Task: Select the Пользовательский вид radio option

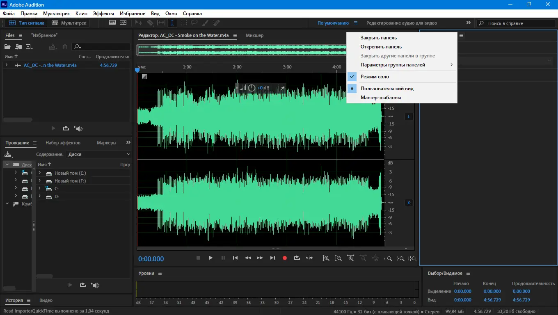Action: 386,89
